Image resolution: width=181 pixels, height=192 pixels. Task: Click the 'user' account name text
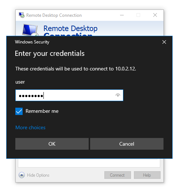(x=20, y=82)
